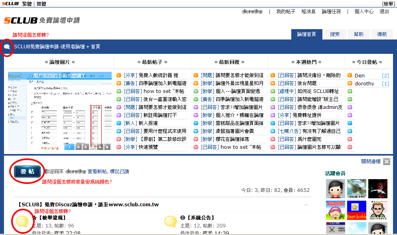The image size is (397, 235).
Task: Click the large SCLUB 免費論壇申請 logo
Action: click(x=42, y=20)
